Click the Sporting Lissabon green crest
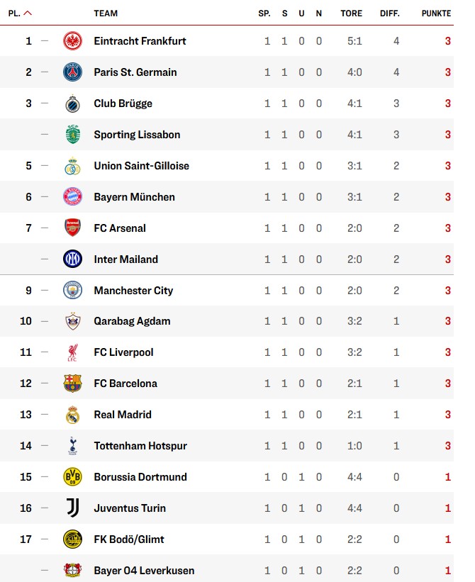This screenshot has height=582, width=475. tap(72, 135)
